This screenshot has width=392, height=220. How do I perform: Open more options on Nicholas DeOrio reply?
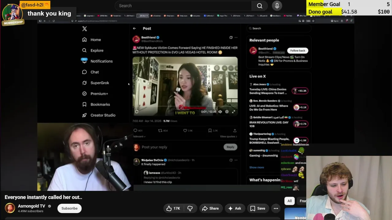pyautogui.click(x=236, y=160)
